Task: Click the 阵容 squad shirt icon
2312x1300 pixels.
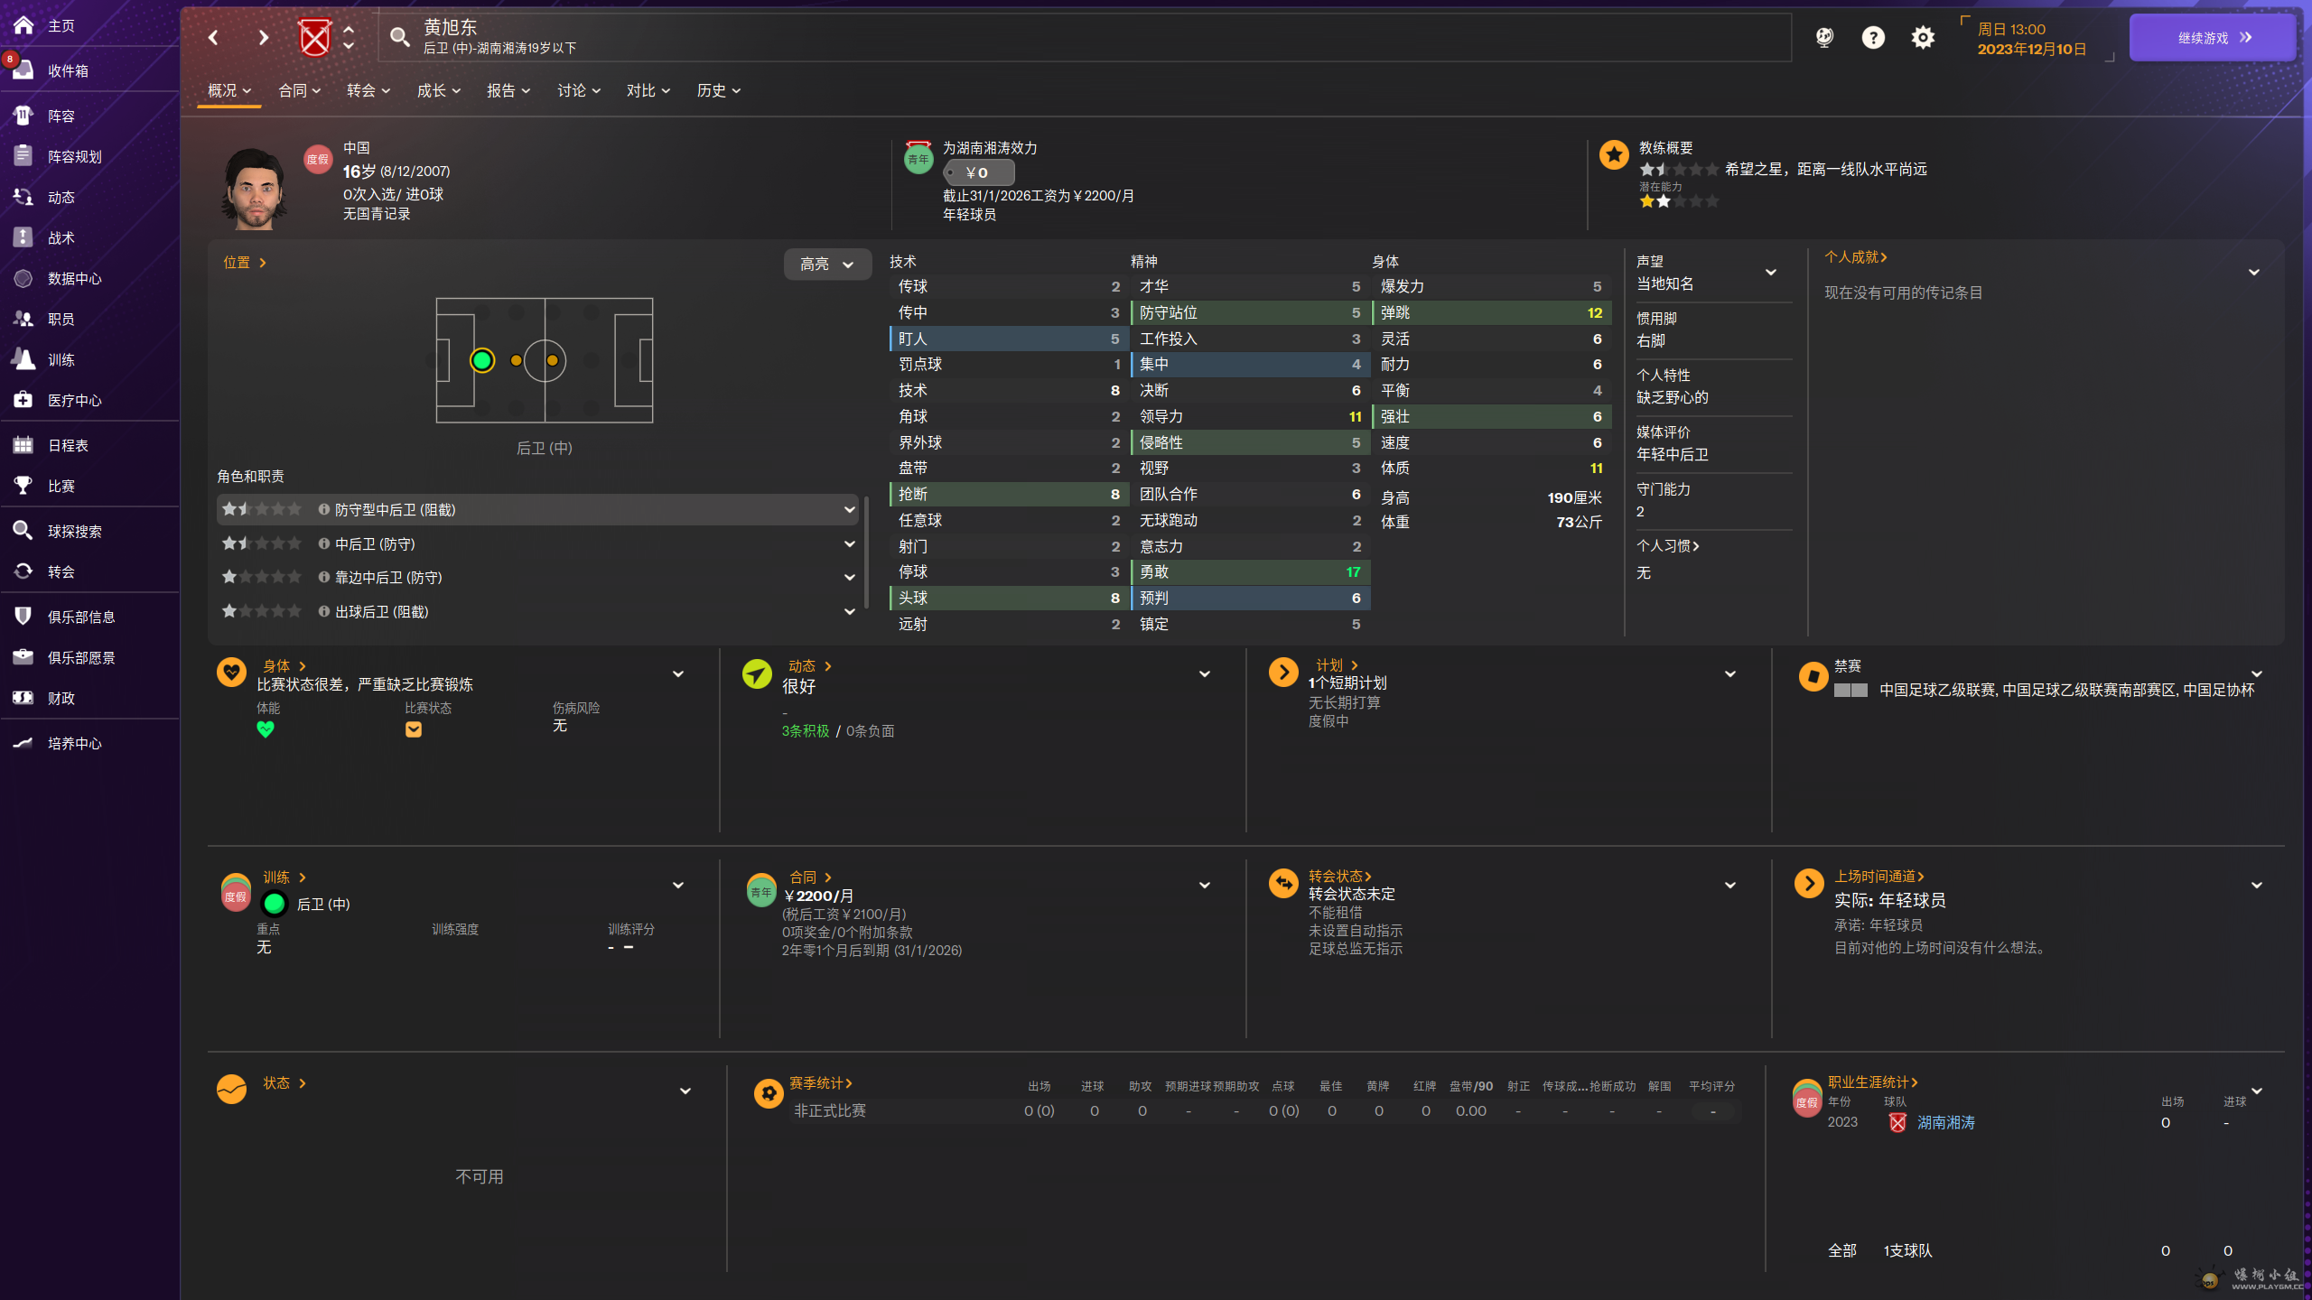Action: [x=23, y=116]
